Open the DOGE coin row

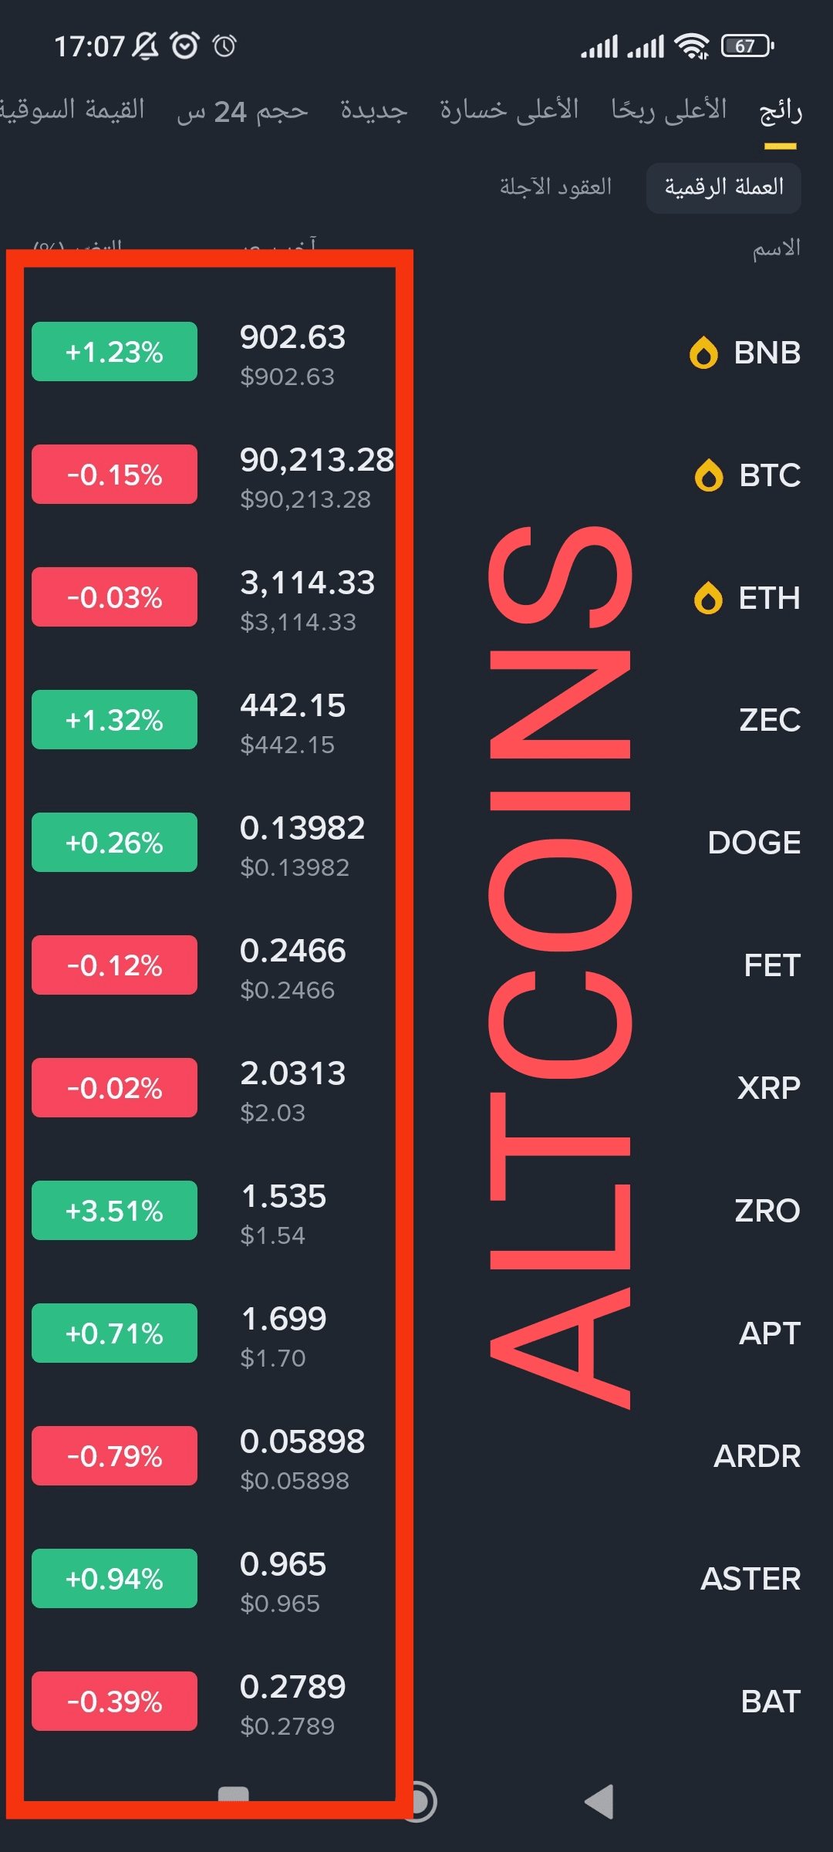click(754, 843)
